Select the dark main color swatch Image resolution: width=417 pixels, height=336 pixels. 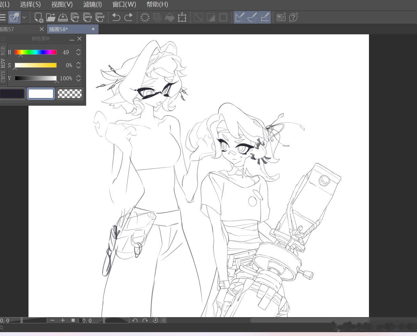point(12,94)
